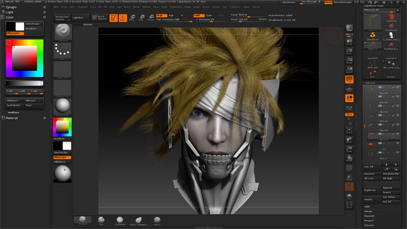Expand the Split subtool section

pos(367,207)
